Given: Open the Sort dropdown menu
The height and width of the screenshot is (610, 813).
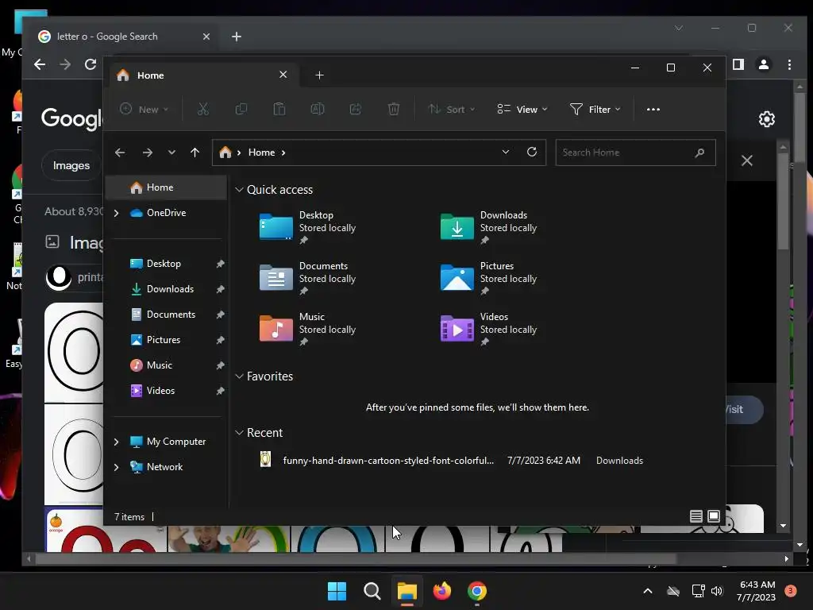Looking at the screenshot, I should tap(452, 110).
